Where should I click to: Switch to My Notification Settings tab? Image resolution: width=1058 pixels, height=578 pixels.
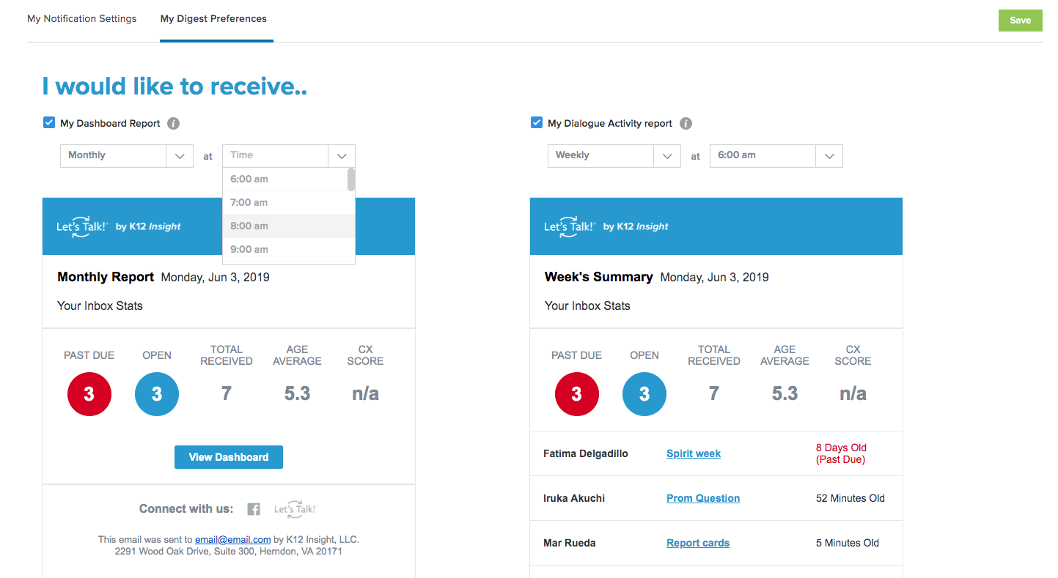[82, 19]
